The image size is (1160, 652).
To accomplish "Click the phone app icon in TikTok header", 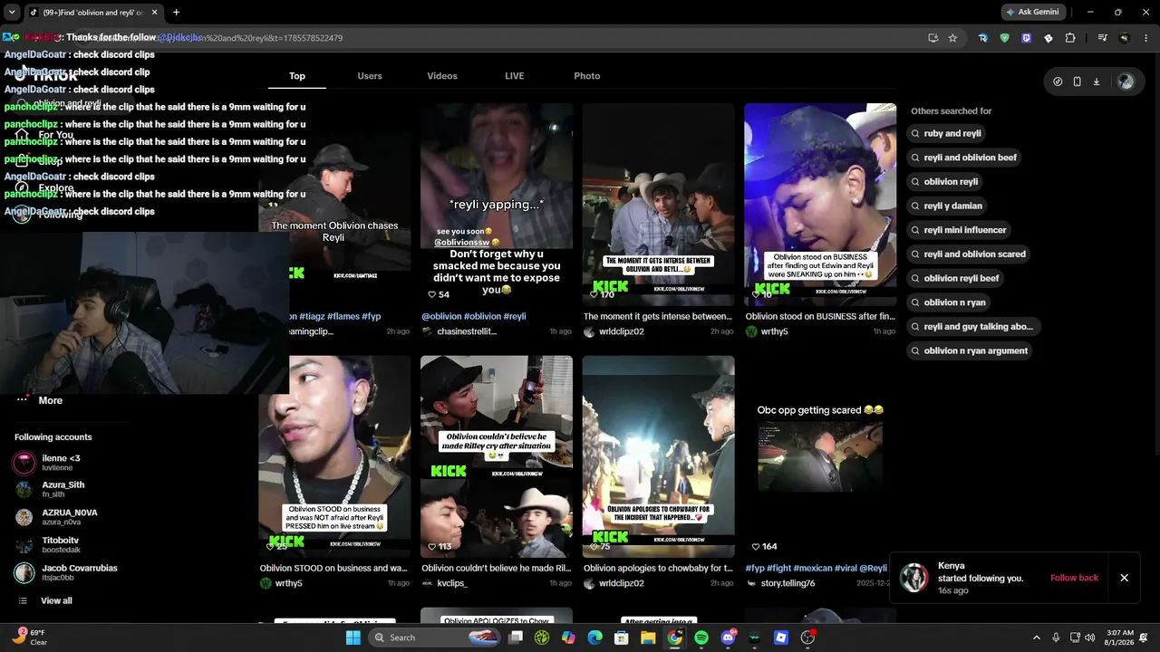I will (1077, 81).
